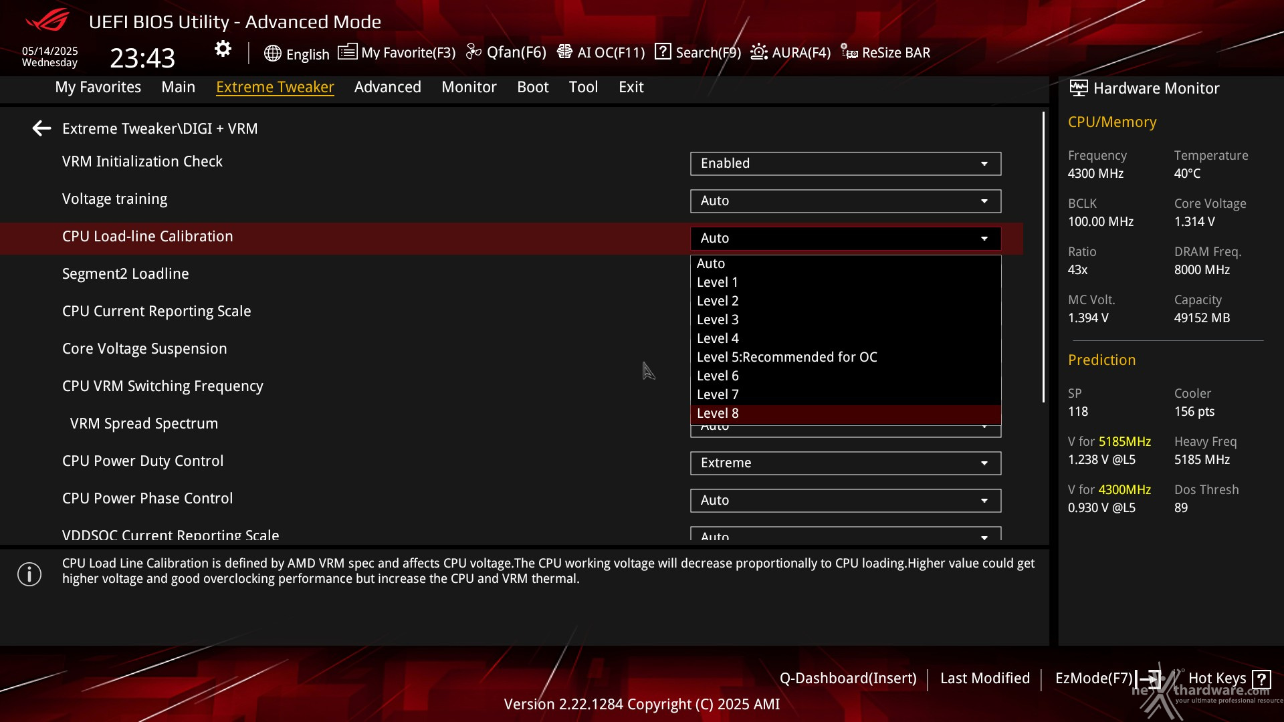Select Auto in the load-line list
Viewport: 1284px width, 722px height.
(x=845, y=264)
